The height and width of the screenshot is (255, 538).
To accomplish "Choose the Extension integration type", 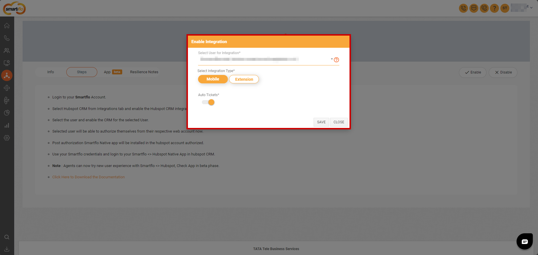I will [244, 79].
